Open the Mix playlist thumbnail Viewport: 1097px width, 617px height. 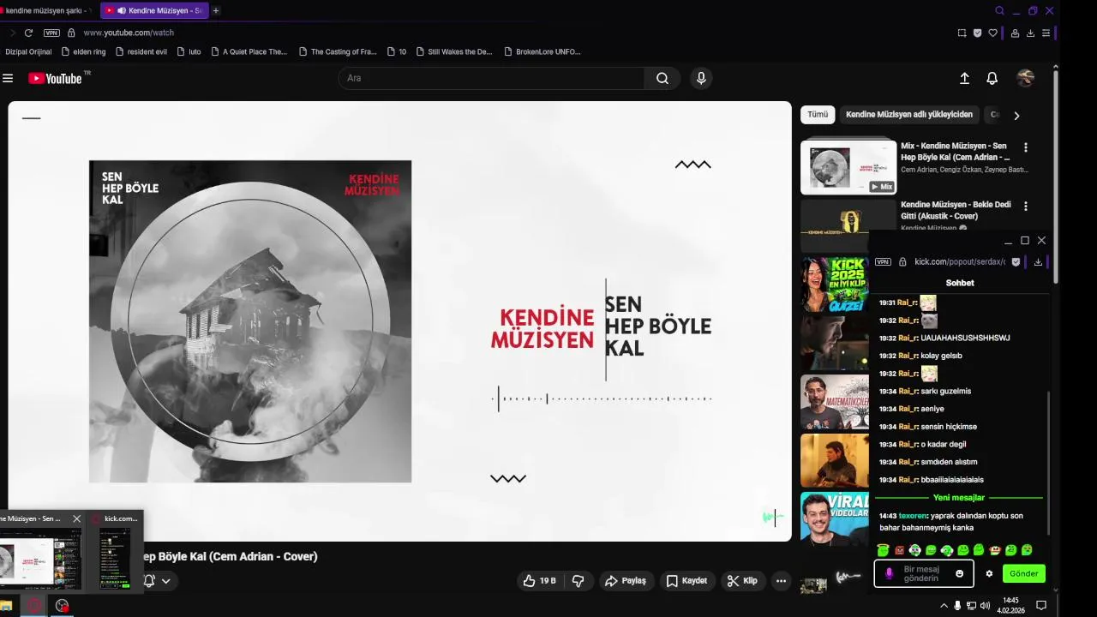pyautogui.click(x=848, y=166)
